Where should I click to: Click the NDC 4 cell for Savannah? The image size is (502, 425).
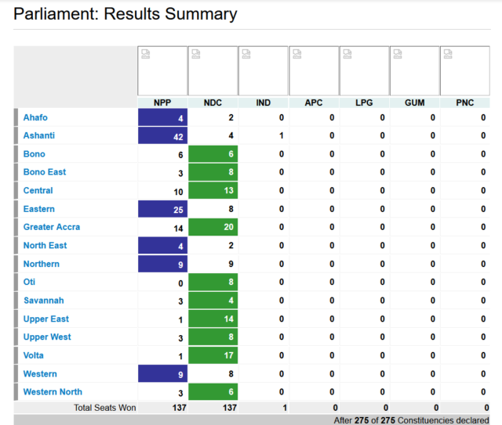coord(213,301)
